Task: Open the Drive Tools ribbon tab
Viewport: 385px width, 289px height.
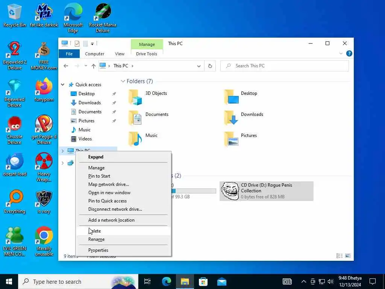Action: pyautogui.click(x=147, y=54)
